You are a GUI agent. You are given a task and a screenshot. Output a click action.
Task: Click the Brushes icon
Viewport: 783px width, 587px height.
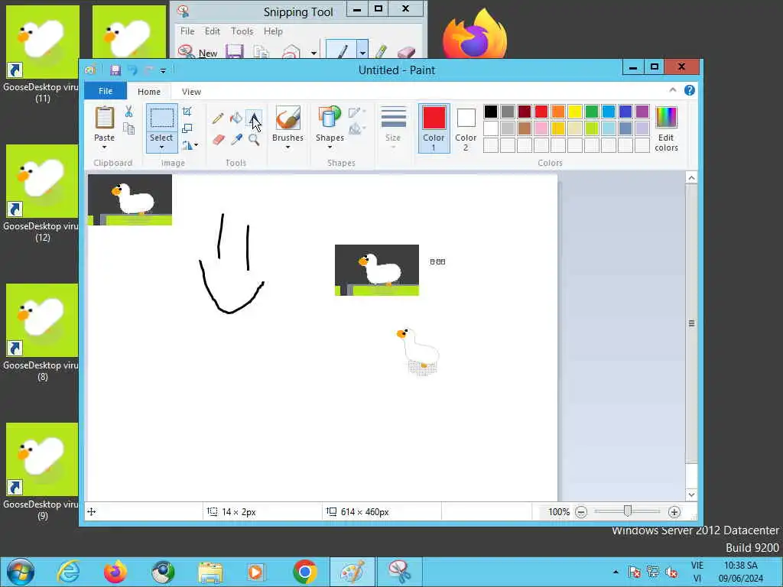(288, 118)
